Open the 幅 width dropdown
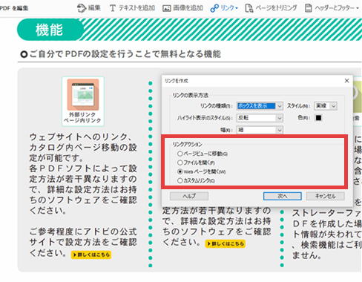 pyautogui.click(x=260, y=130)
